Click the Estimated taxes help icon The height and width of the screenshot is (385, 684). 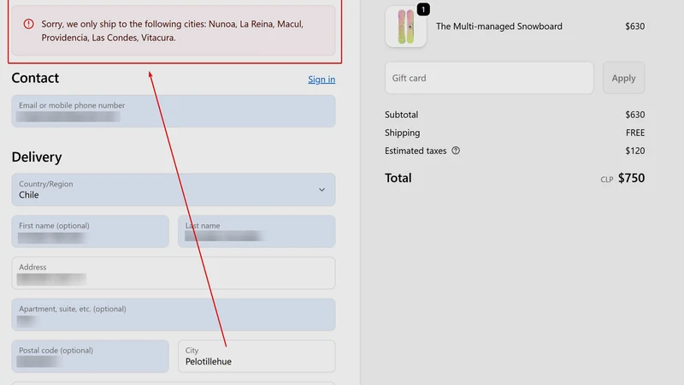pos(456,151)
